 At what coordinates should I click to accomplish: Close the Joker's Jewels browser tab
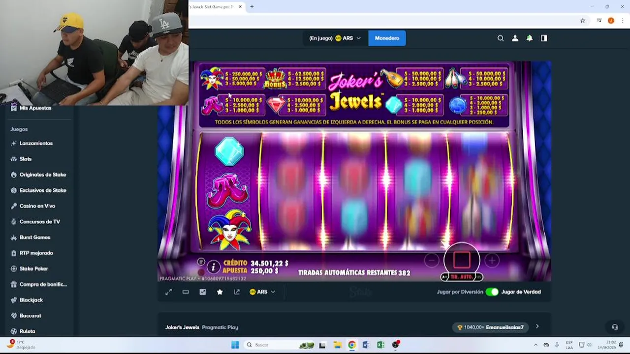[240, 7]
